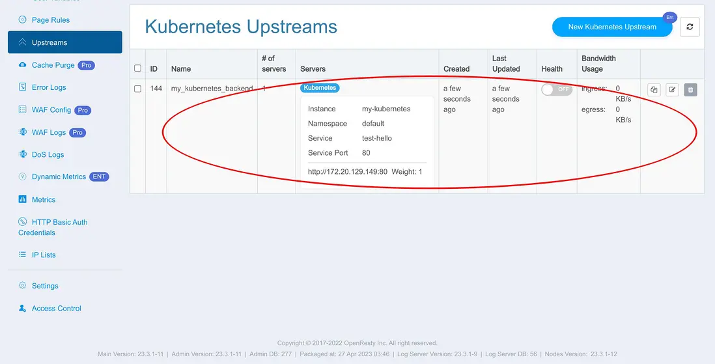Click Service Port value 80
Screen dimensions: 715x364
(366, 153)
